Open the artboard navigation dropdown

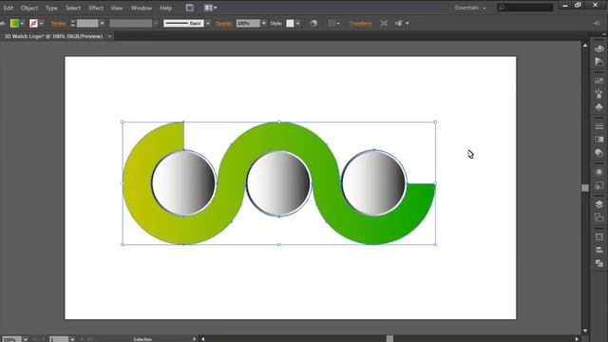point(72,339)
